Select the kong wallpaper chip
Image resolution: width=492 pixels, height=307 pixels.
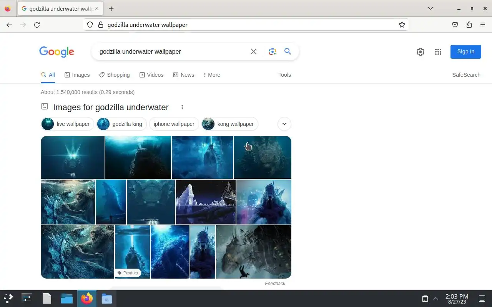tap(230, 124)
